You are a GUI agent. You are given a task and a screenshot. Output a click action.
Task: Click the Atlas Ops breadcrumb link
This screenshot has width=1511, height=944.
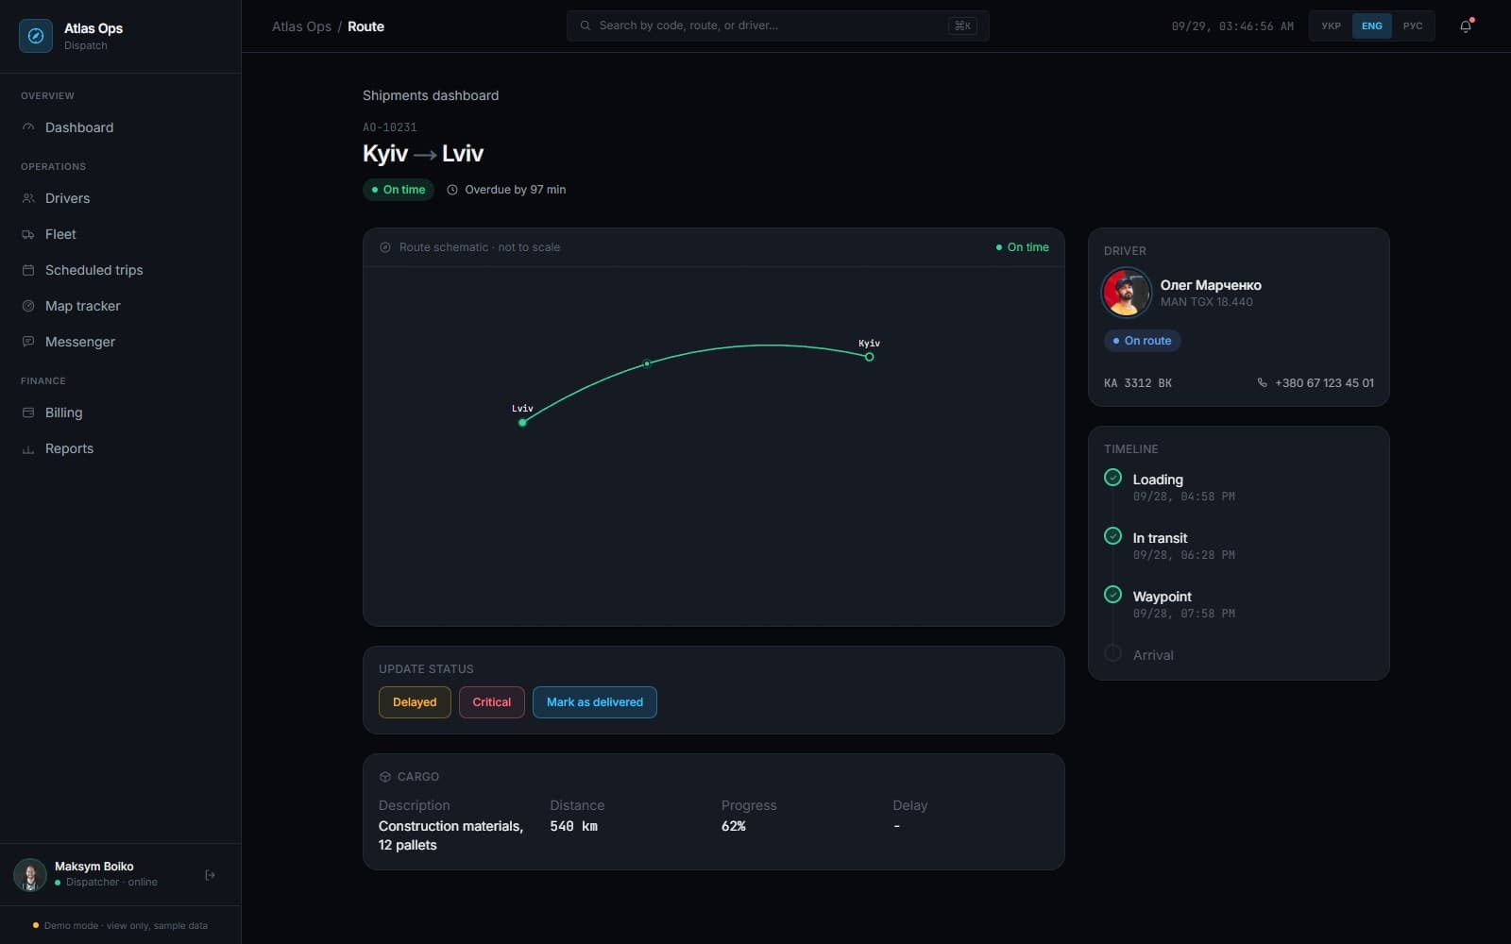tap(301, 26)
